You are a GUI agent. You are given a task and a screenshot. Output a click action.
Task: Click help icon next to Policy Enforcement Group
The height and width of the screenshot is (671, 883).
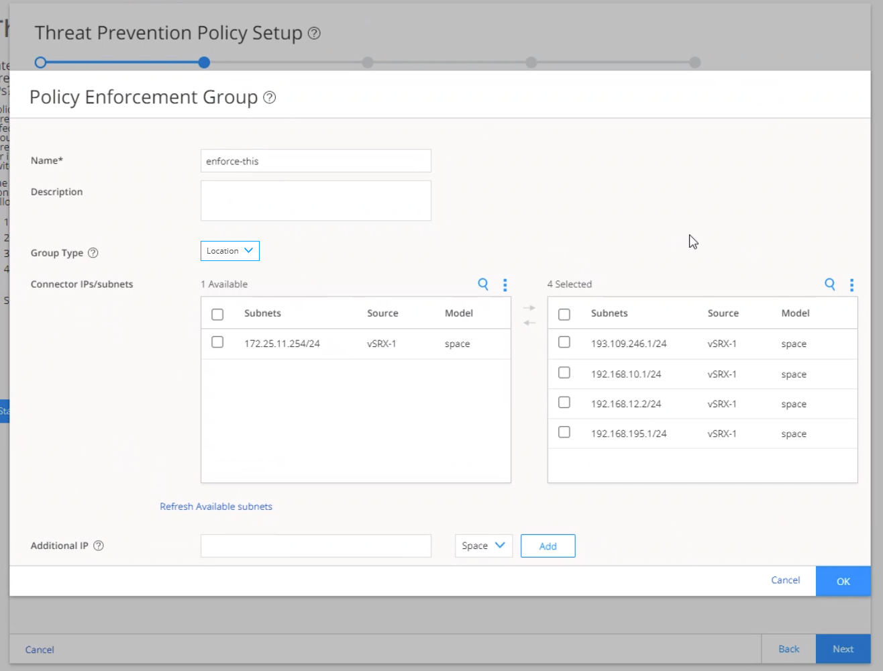pos(270,98)
